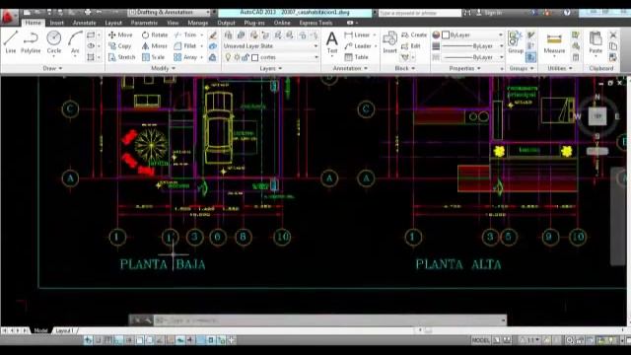Click the Erase icon in Modify
This screenshot has width=631, height=355.
pyautogui.click(x=213, y=35)
